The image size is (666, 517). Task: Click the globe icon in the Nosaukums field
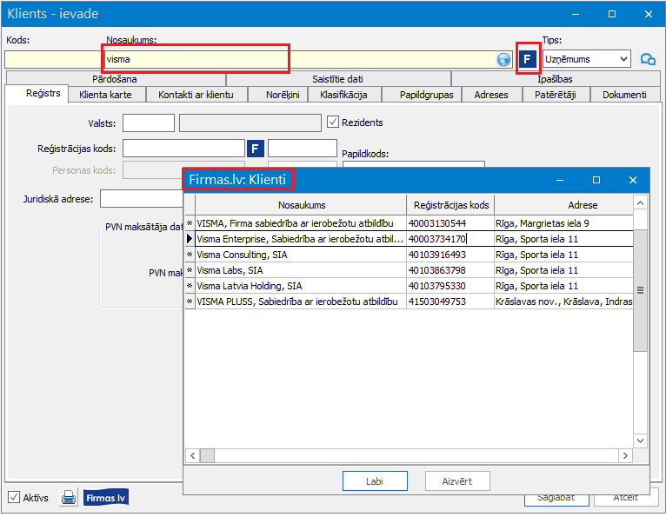503,59
